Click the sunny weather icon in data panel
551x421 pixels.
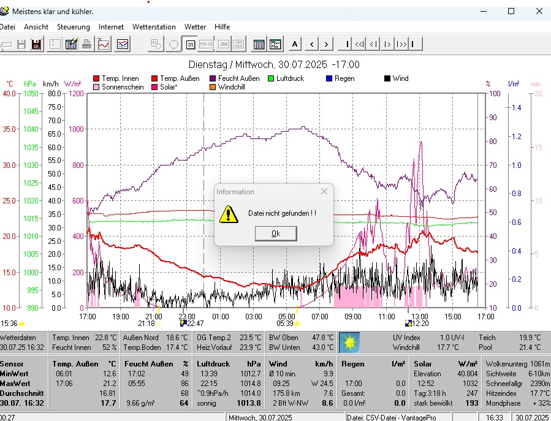(x=350, y=341)
